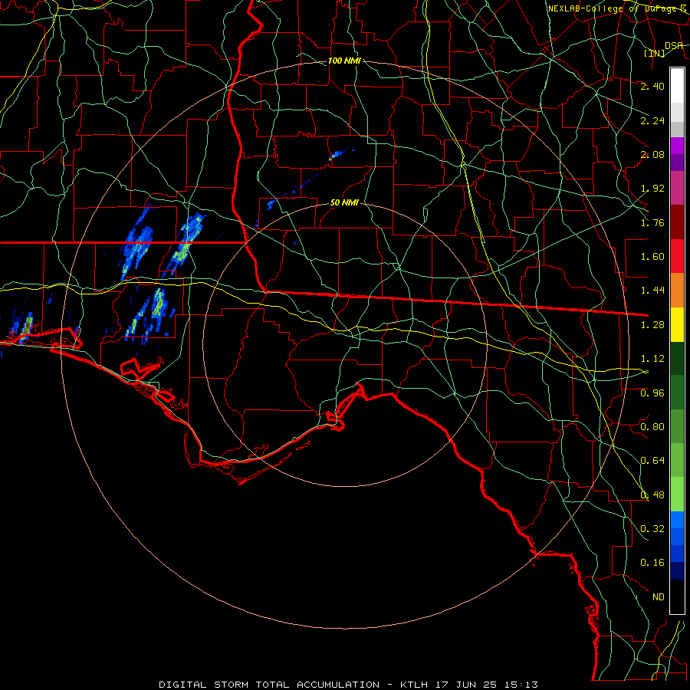Image resolution: width=690 pixels, height=690 pixels.
Task: Click the 2.24 legend value
Action: point(652,120)
